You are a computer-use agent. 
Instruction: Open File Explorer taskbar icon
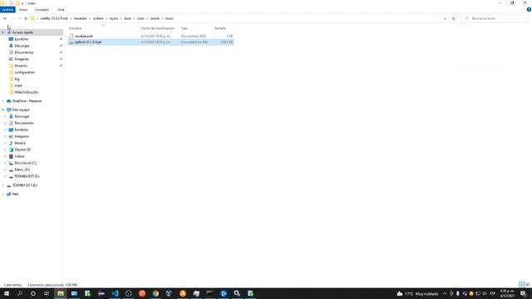61,293
